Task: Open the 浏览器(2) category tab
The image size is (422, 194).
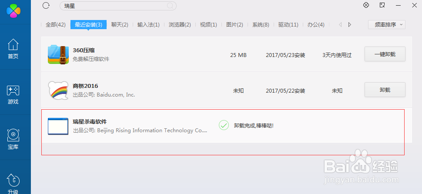Action: tap(180, 24)
